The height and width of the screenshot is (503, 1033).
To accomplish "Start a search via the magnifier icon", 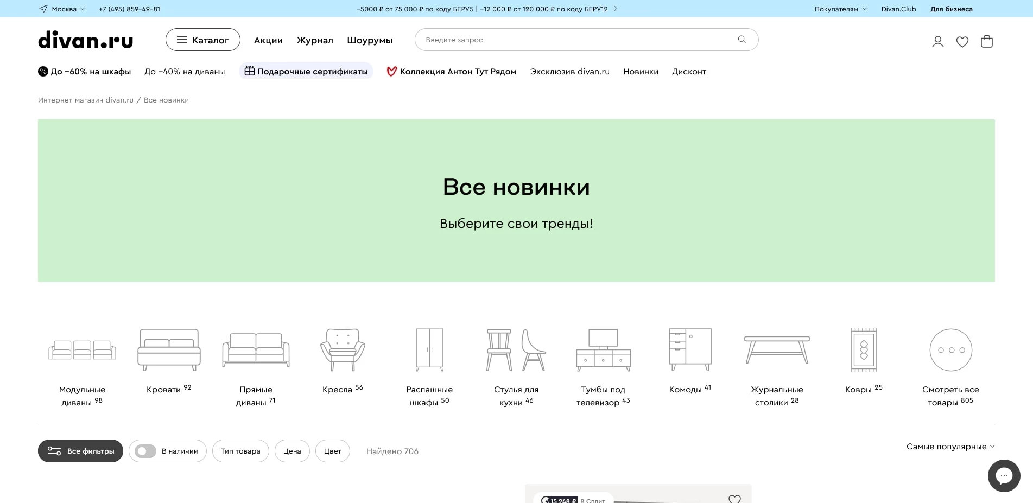I will pos(741,39).
